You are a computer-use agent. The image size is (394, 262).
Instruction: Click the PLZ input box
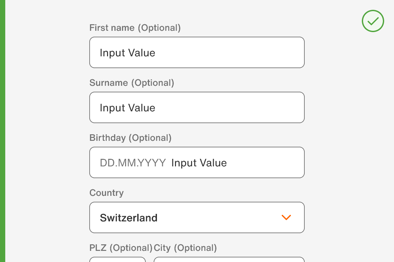pos(118,260)
